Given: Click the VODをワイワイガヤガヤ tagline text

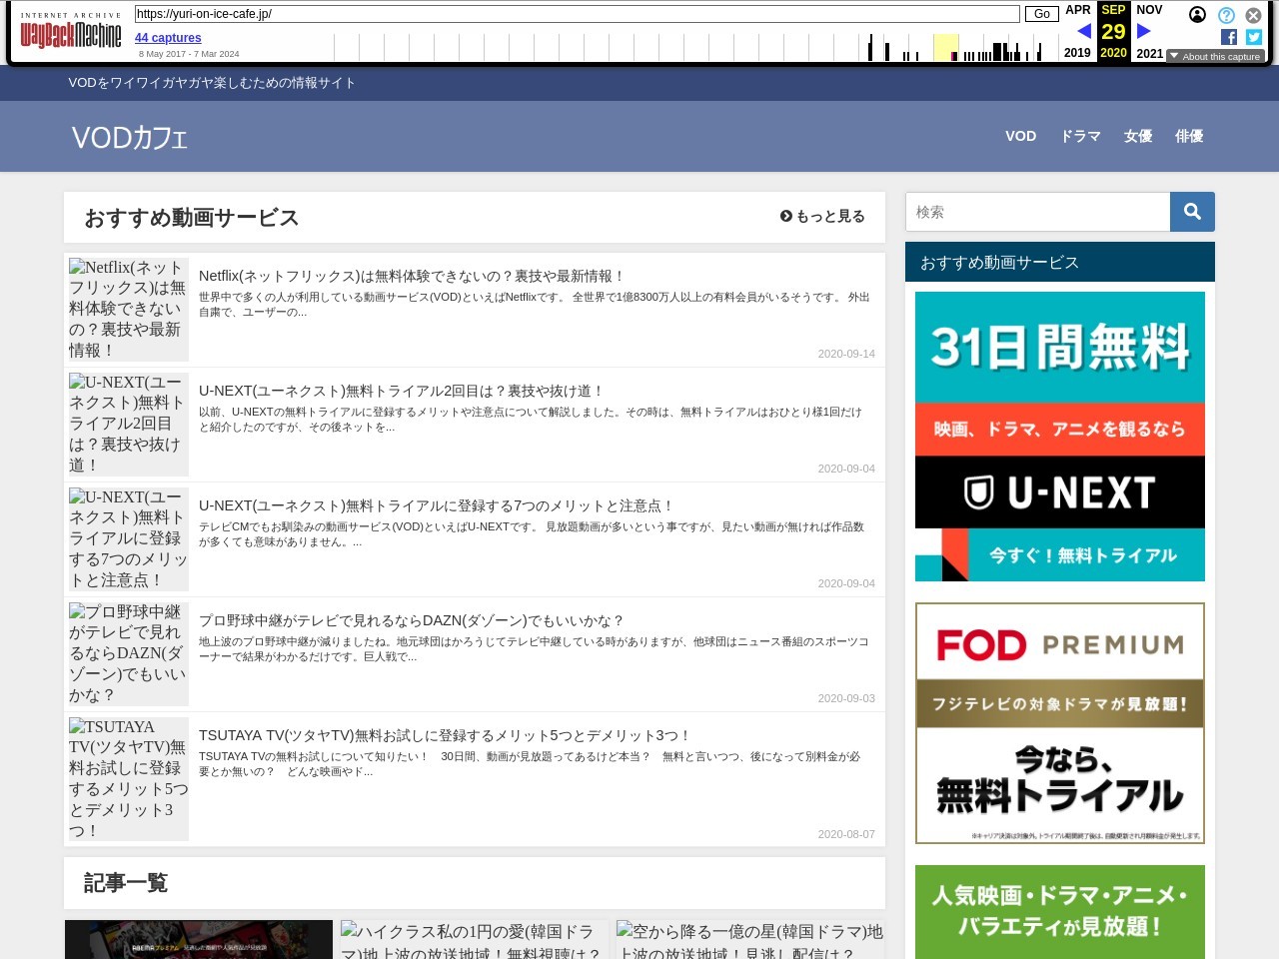Looking at the screenshot, I should tap(212, 83).
